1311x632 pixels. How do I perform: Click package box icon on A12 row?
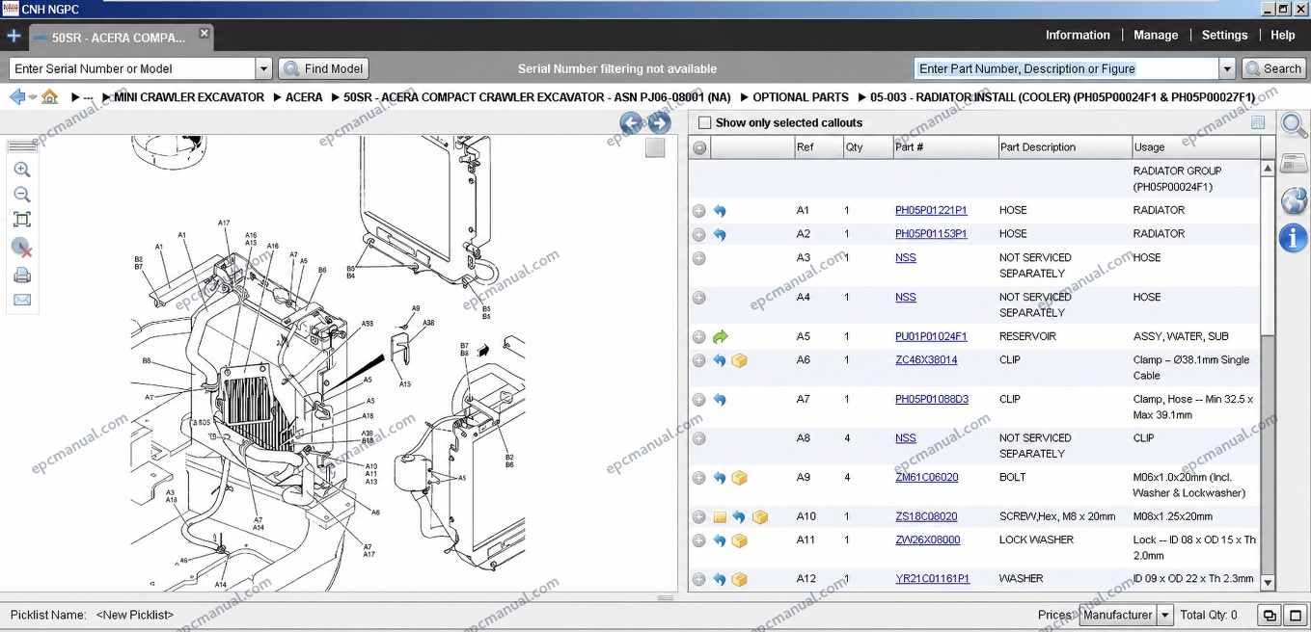(x=740, y=580)
